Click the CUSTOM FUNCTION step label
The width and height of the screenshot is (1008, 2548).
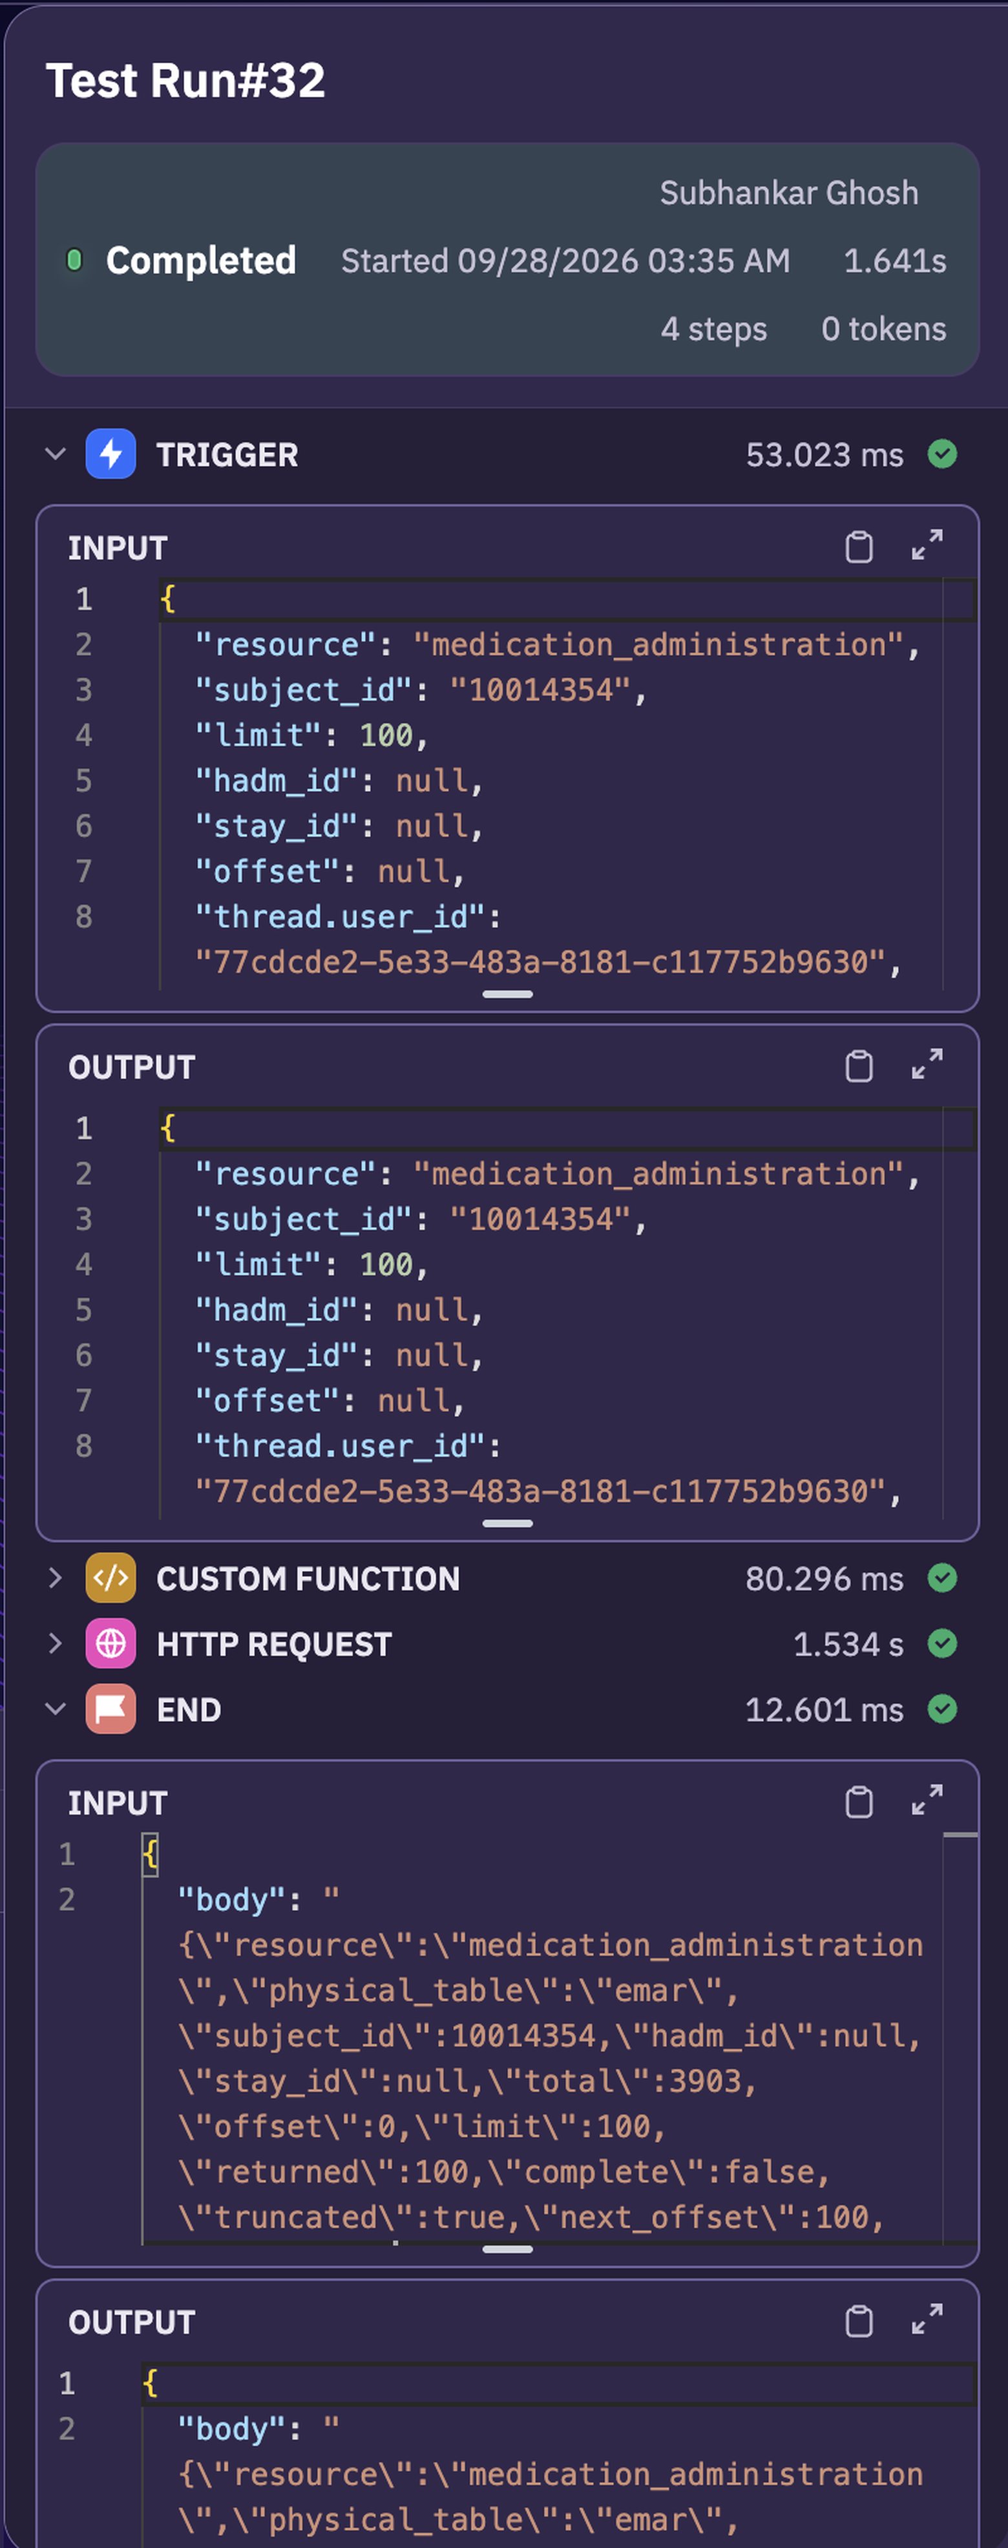[x=309, y=1579]
